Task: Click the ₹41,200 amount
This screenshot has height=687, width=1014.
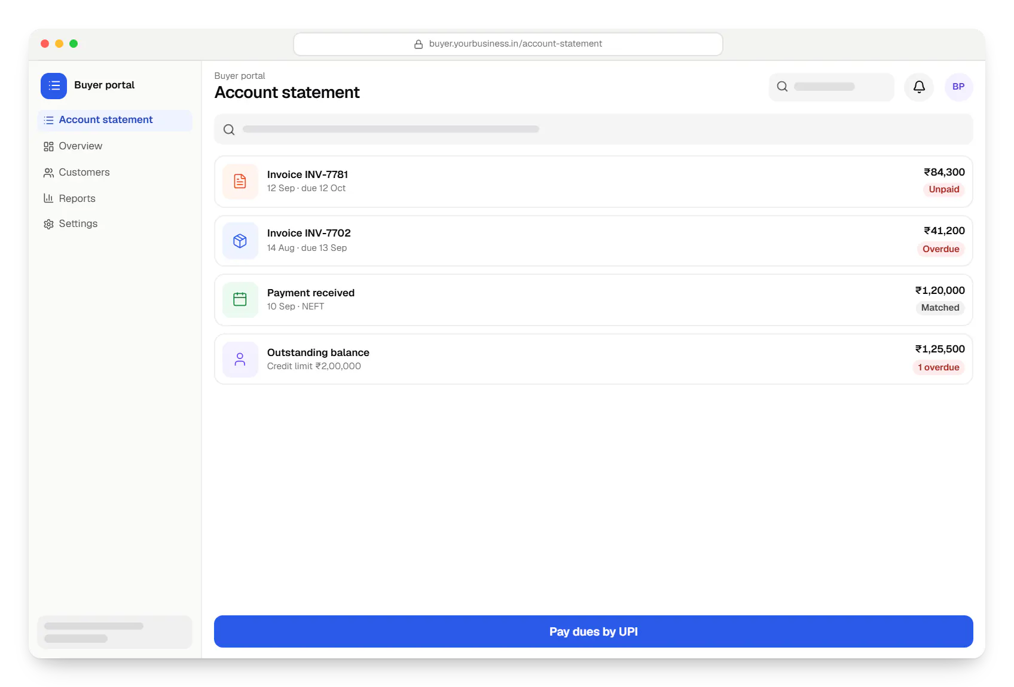Action: 944,231
